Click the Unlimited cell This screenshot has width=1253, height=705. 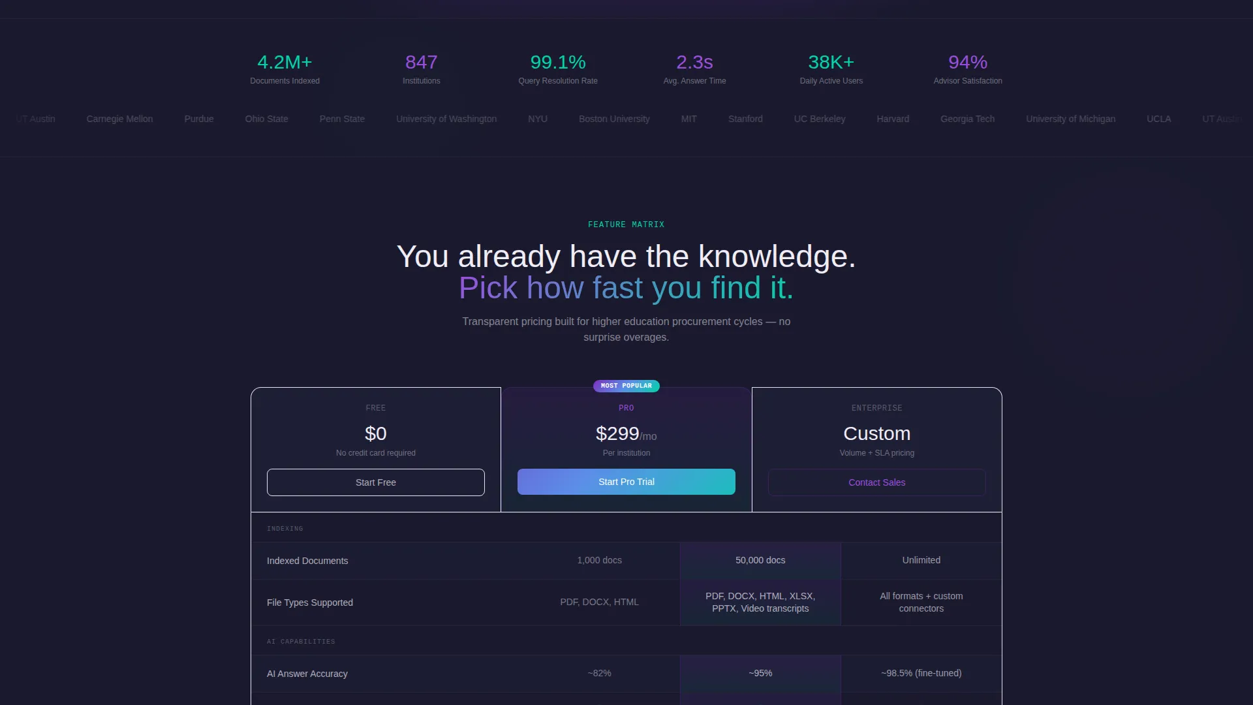pyautogui.click(x=921, y=560)
